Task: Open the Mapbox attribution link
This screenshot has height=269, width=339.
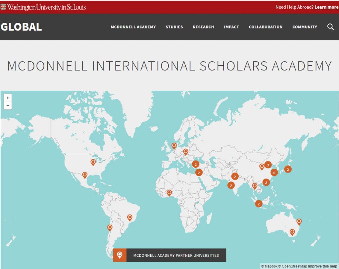Action: tap(269, 266)
